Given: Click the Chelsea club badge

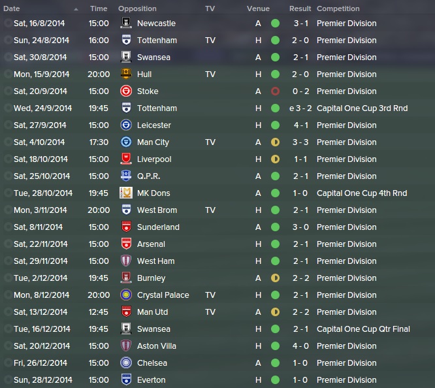Looking at the screenshot, I should (126, 363).
